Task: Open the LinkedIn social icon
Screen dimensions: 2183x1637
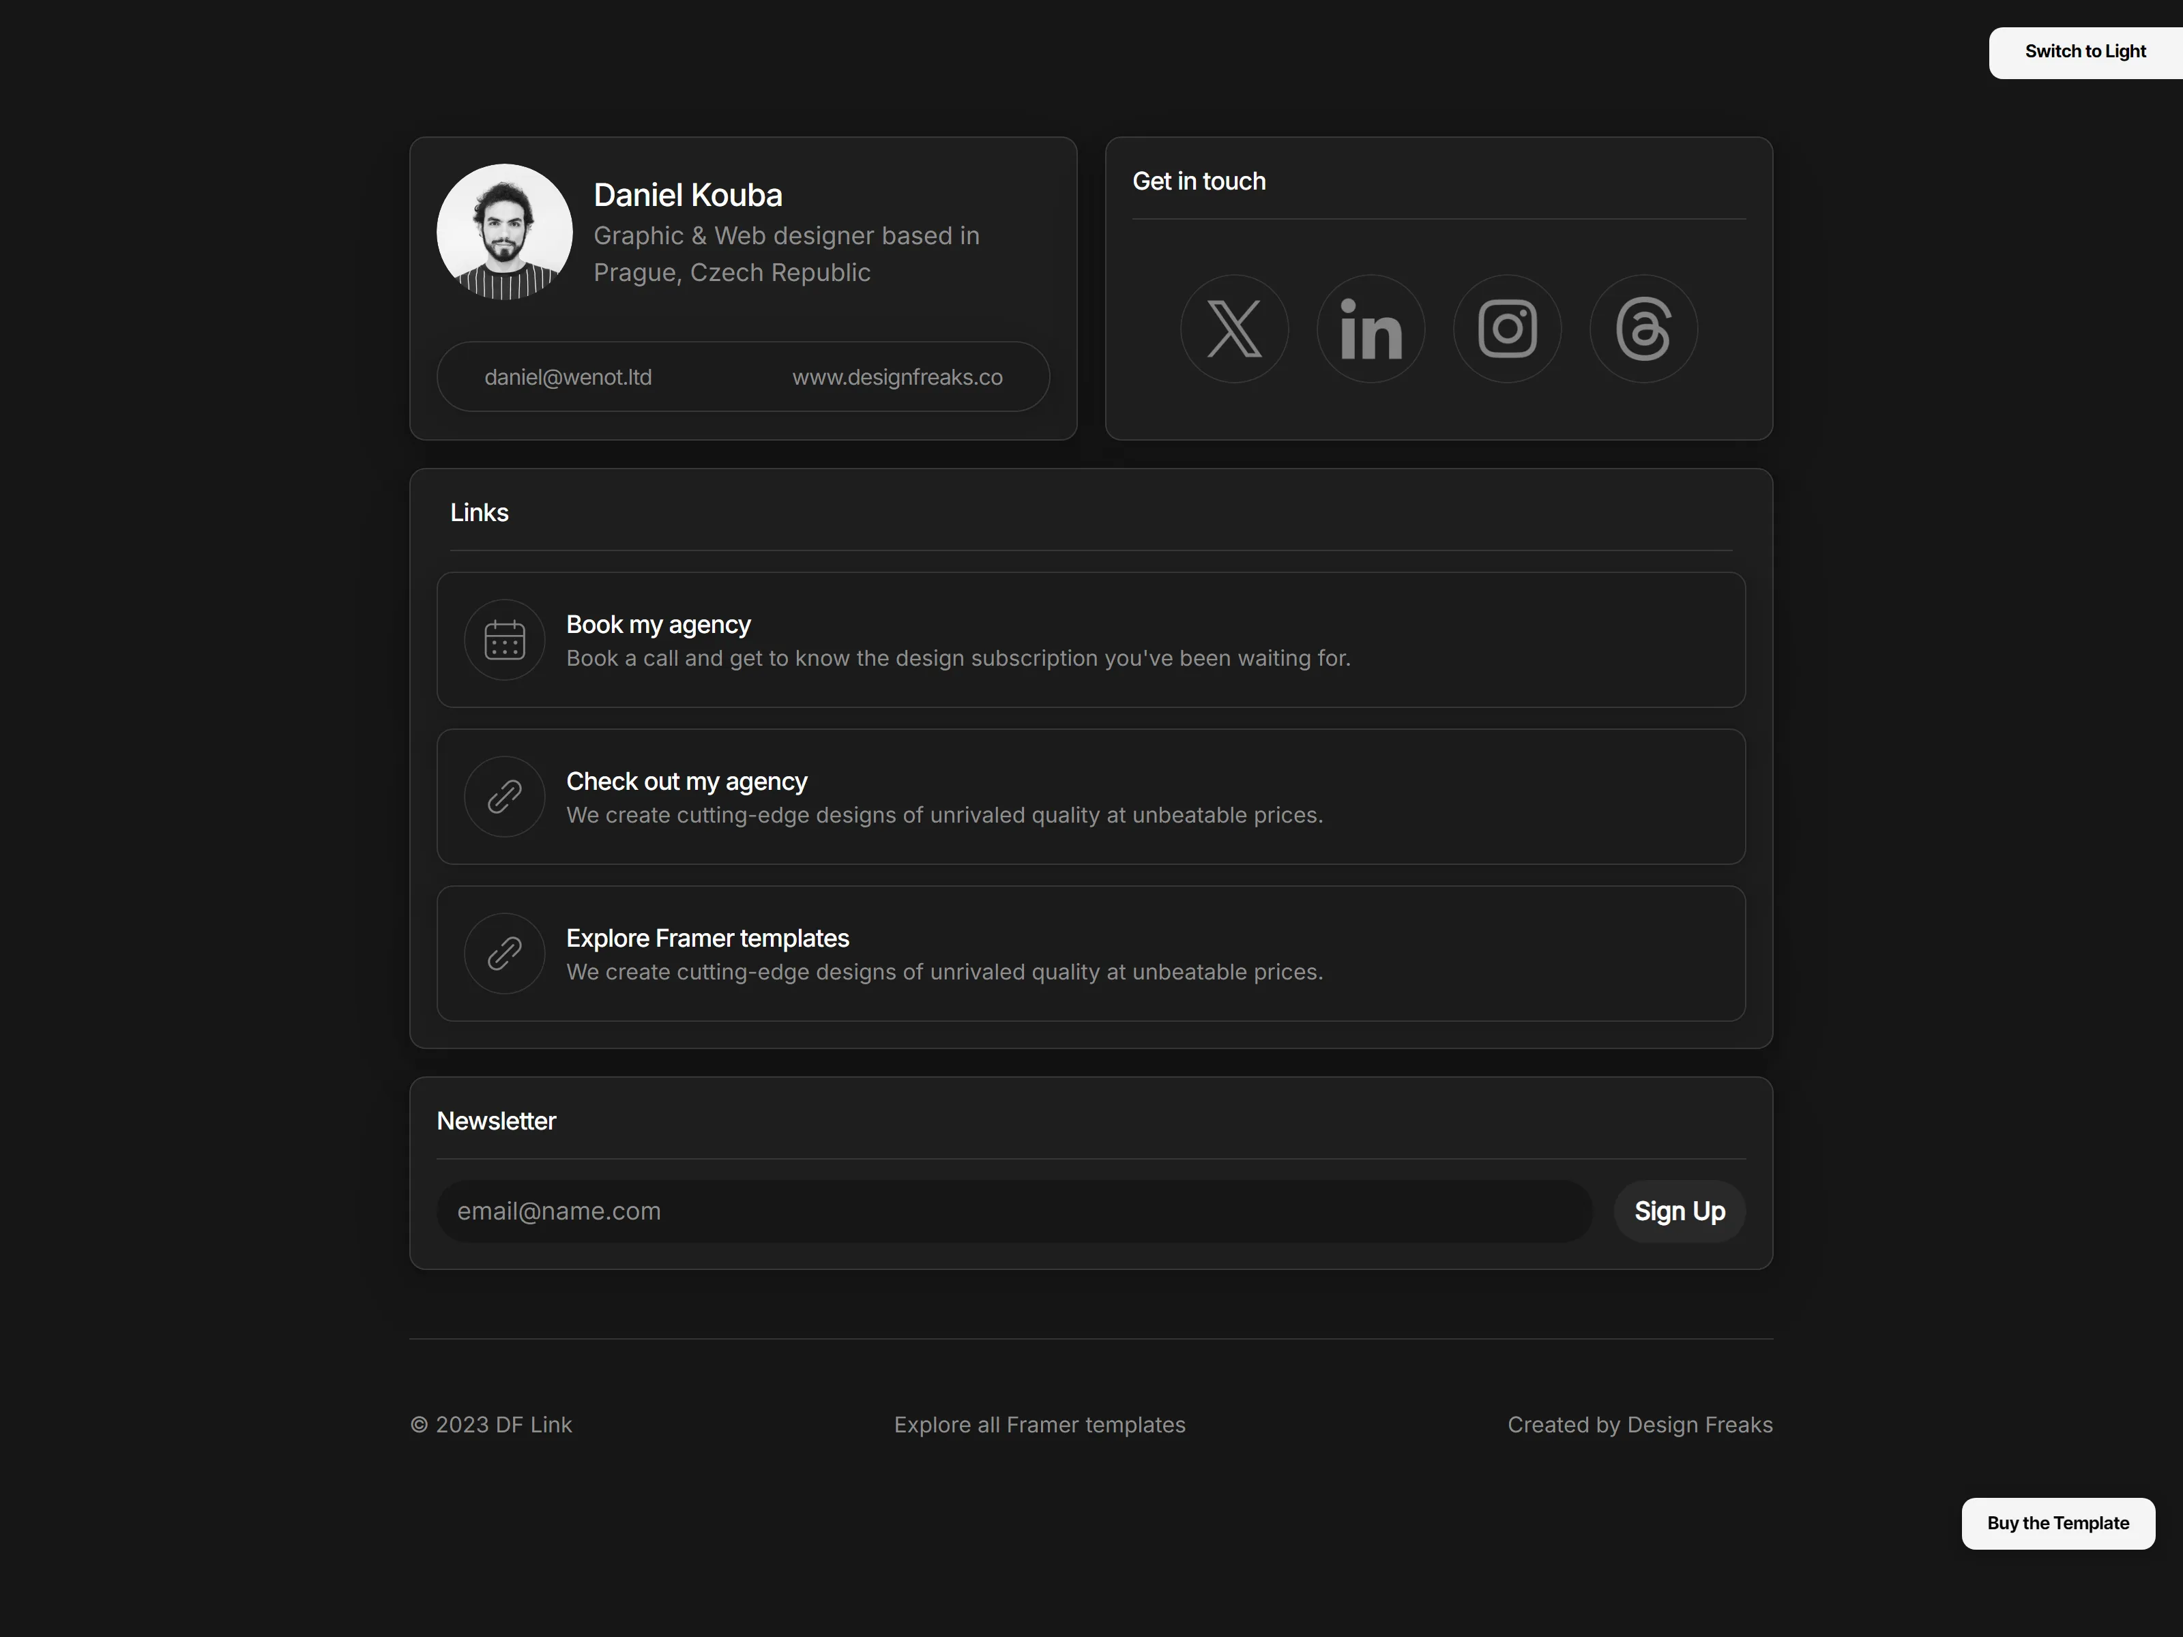Action: (x=1371, y=329)
